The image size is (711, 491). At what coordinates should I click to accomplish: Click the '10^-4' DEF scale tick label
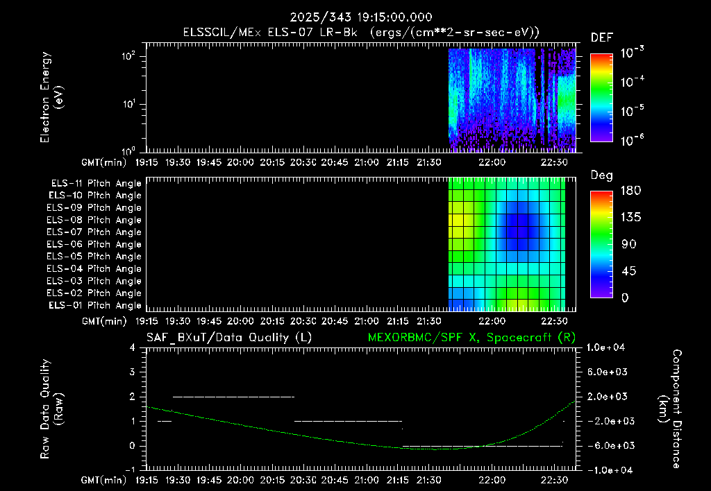632,82
